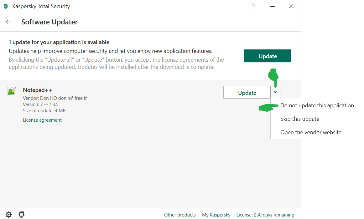Click the Notepad++ application icon
Viewport: 364px width, 219px height.
tap(12, 91)
